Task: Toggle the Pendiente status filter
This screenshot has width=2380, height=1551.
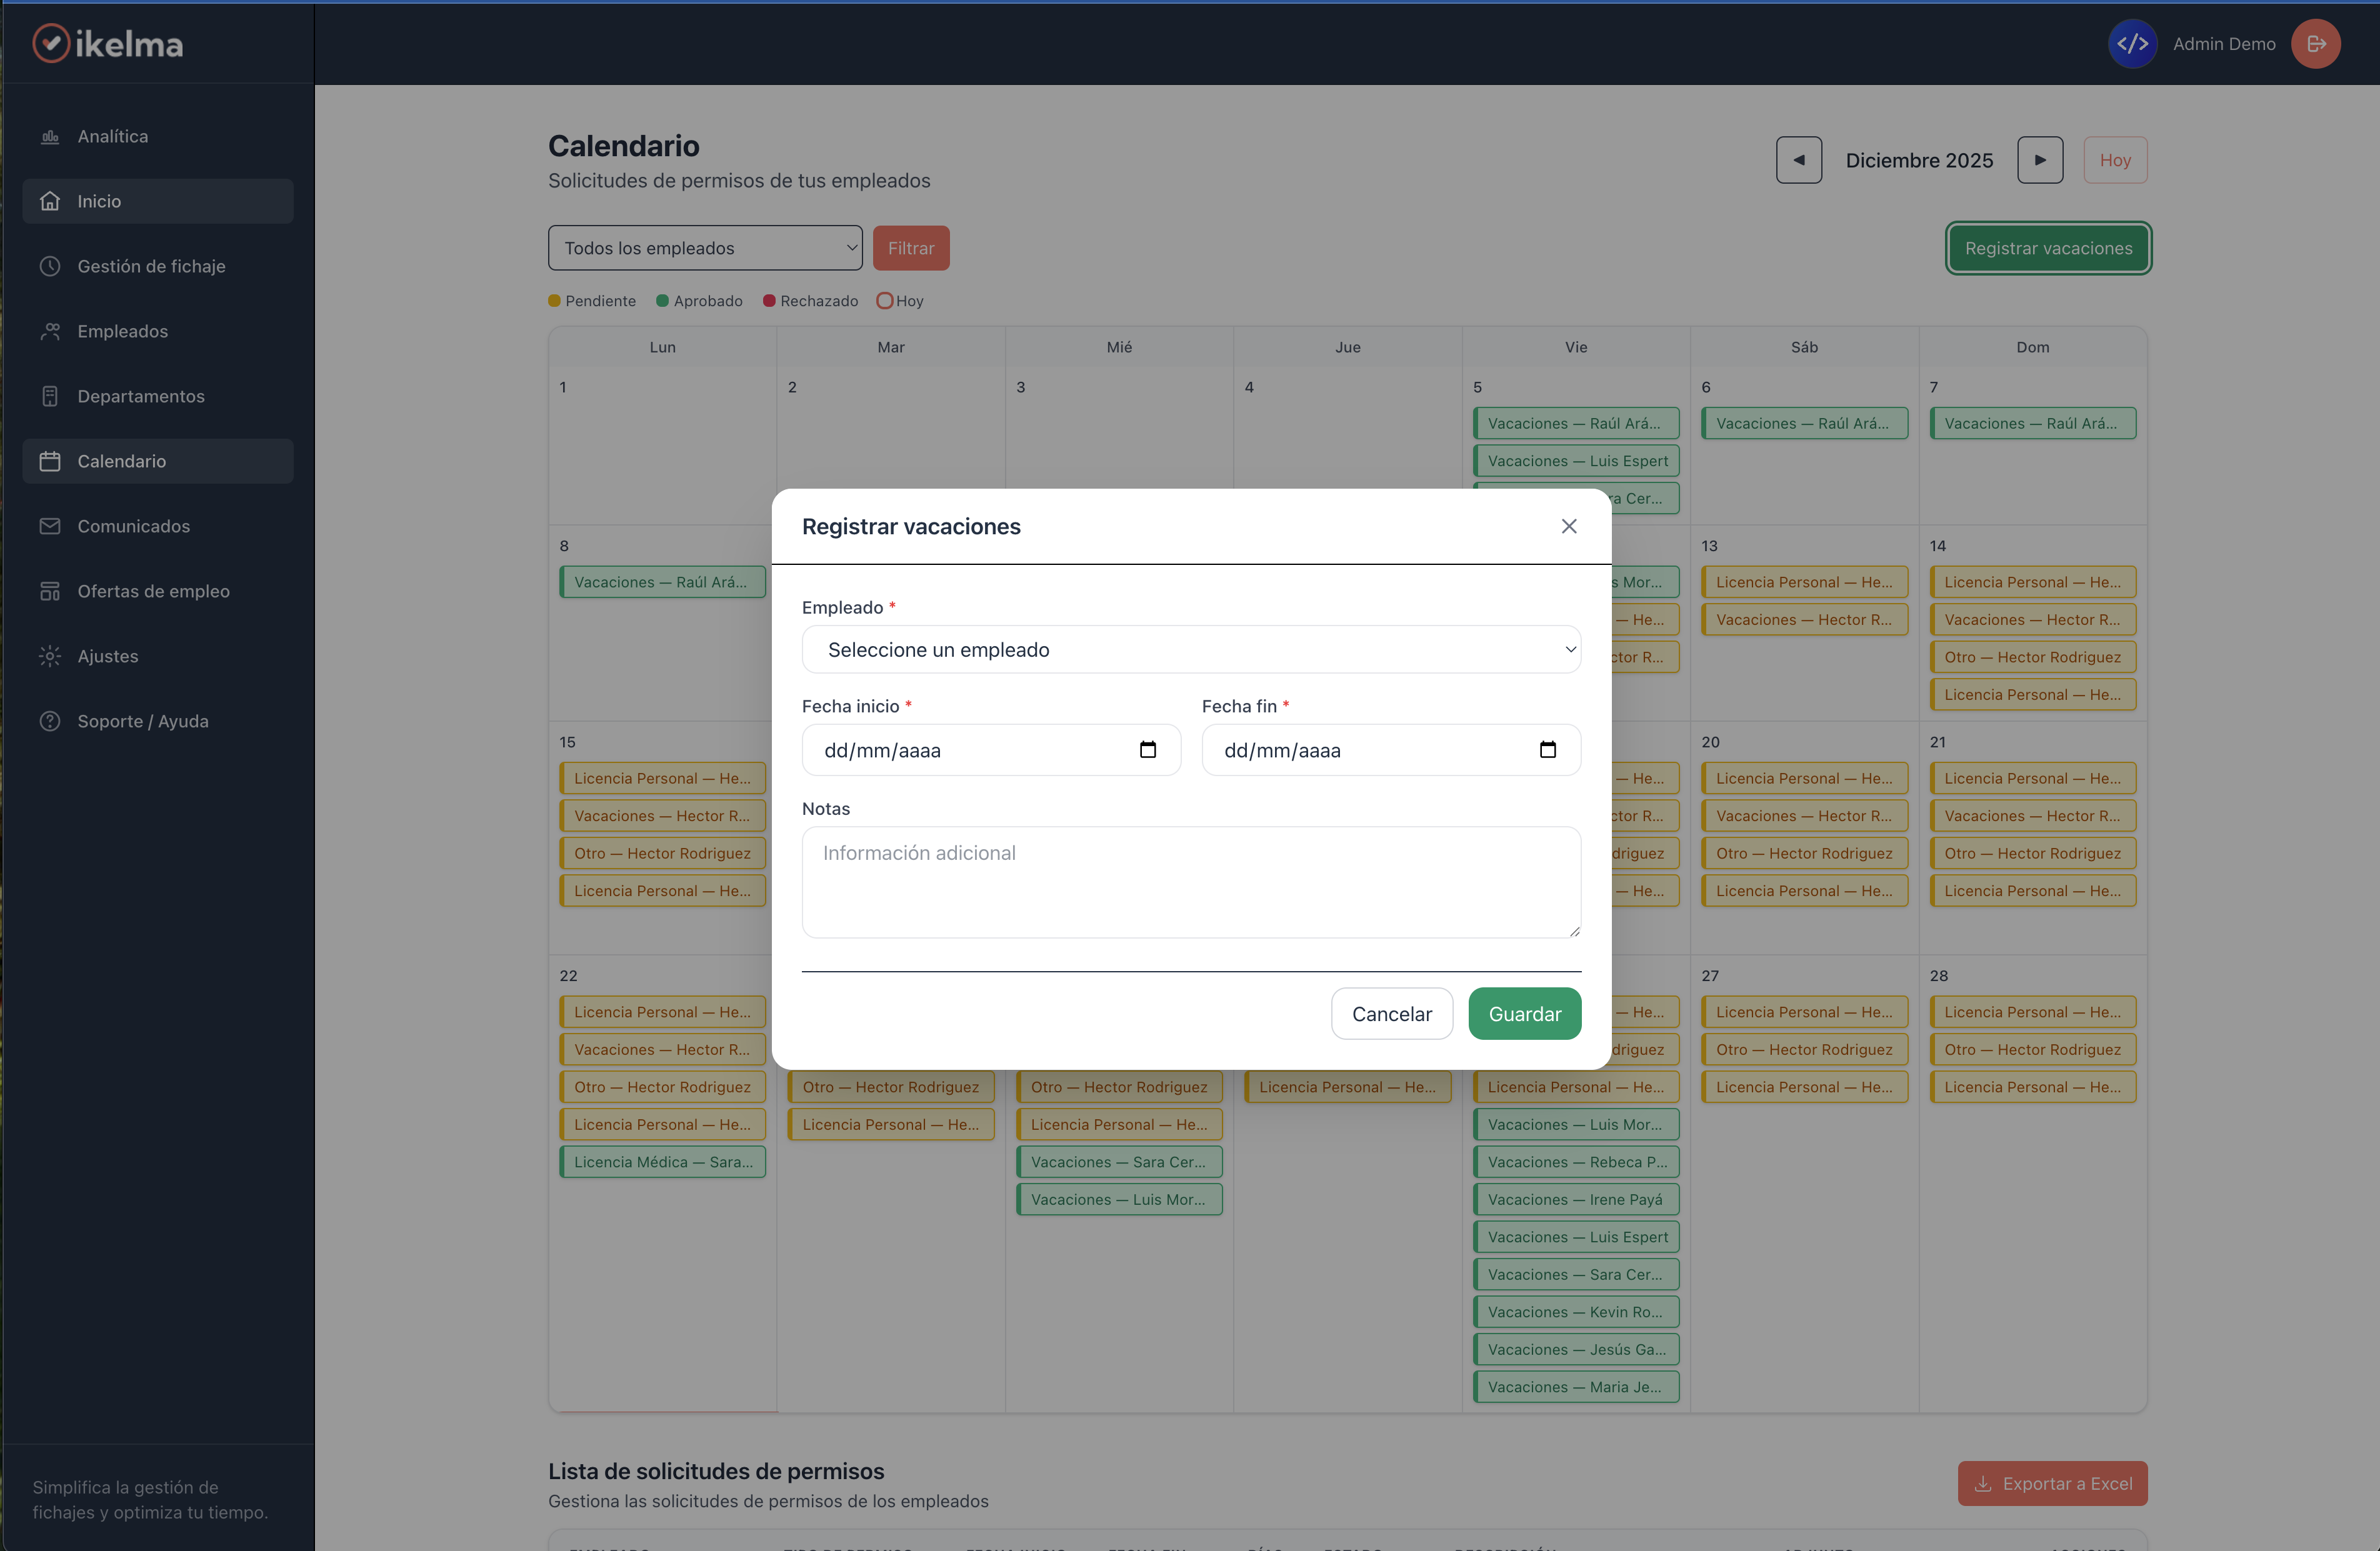Action: coord(592,300)
